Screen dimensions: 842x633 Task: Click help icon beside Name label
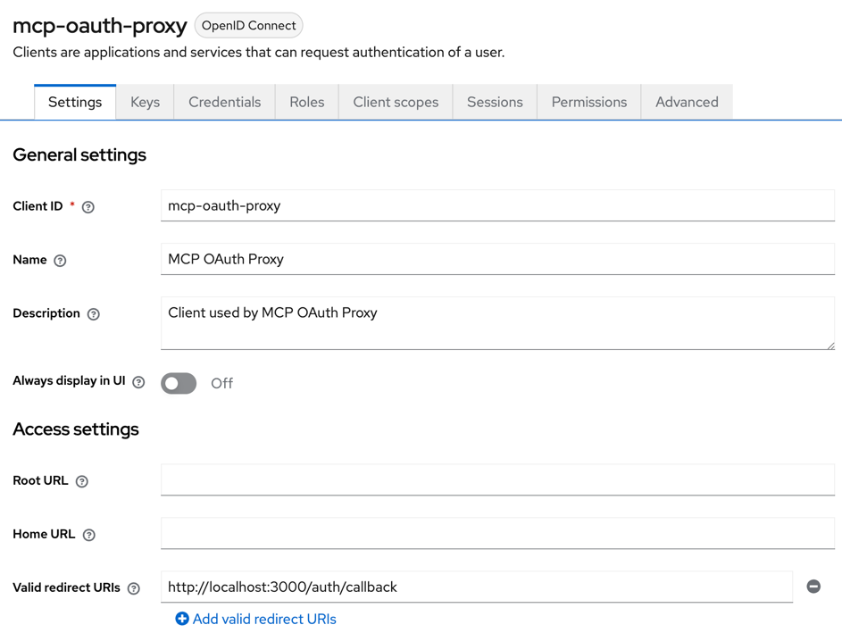[60, 261]
